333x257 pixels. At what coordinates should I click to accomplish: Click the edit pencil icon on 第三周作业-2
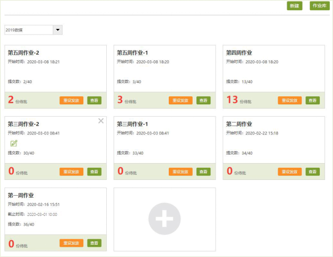tap(14, 143)
